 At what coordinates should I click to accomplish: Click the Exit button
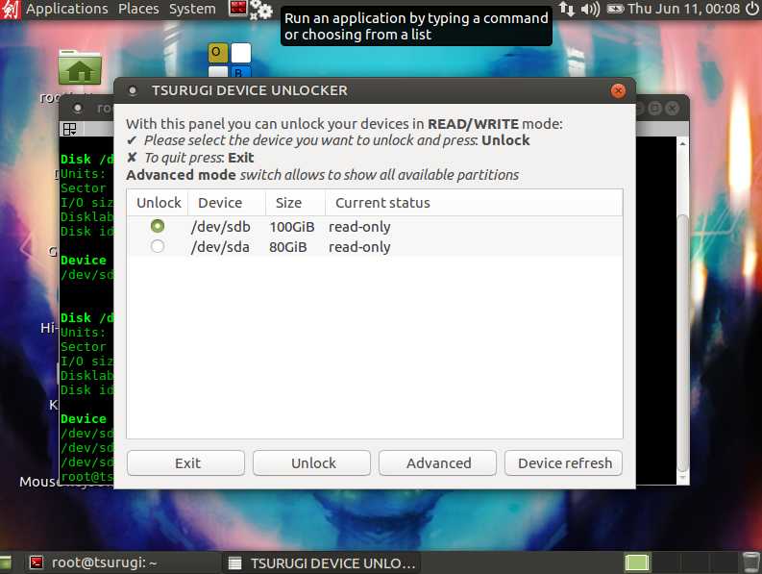point(185,462)
